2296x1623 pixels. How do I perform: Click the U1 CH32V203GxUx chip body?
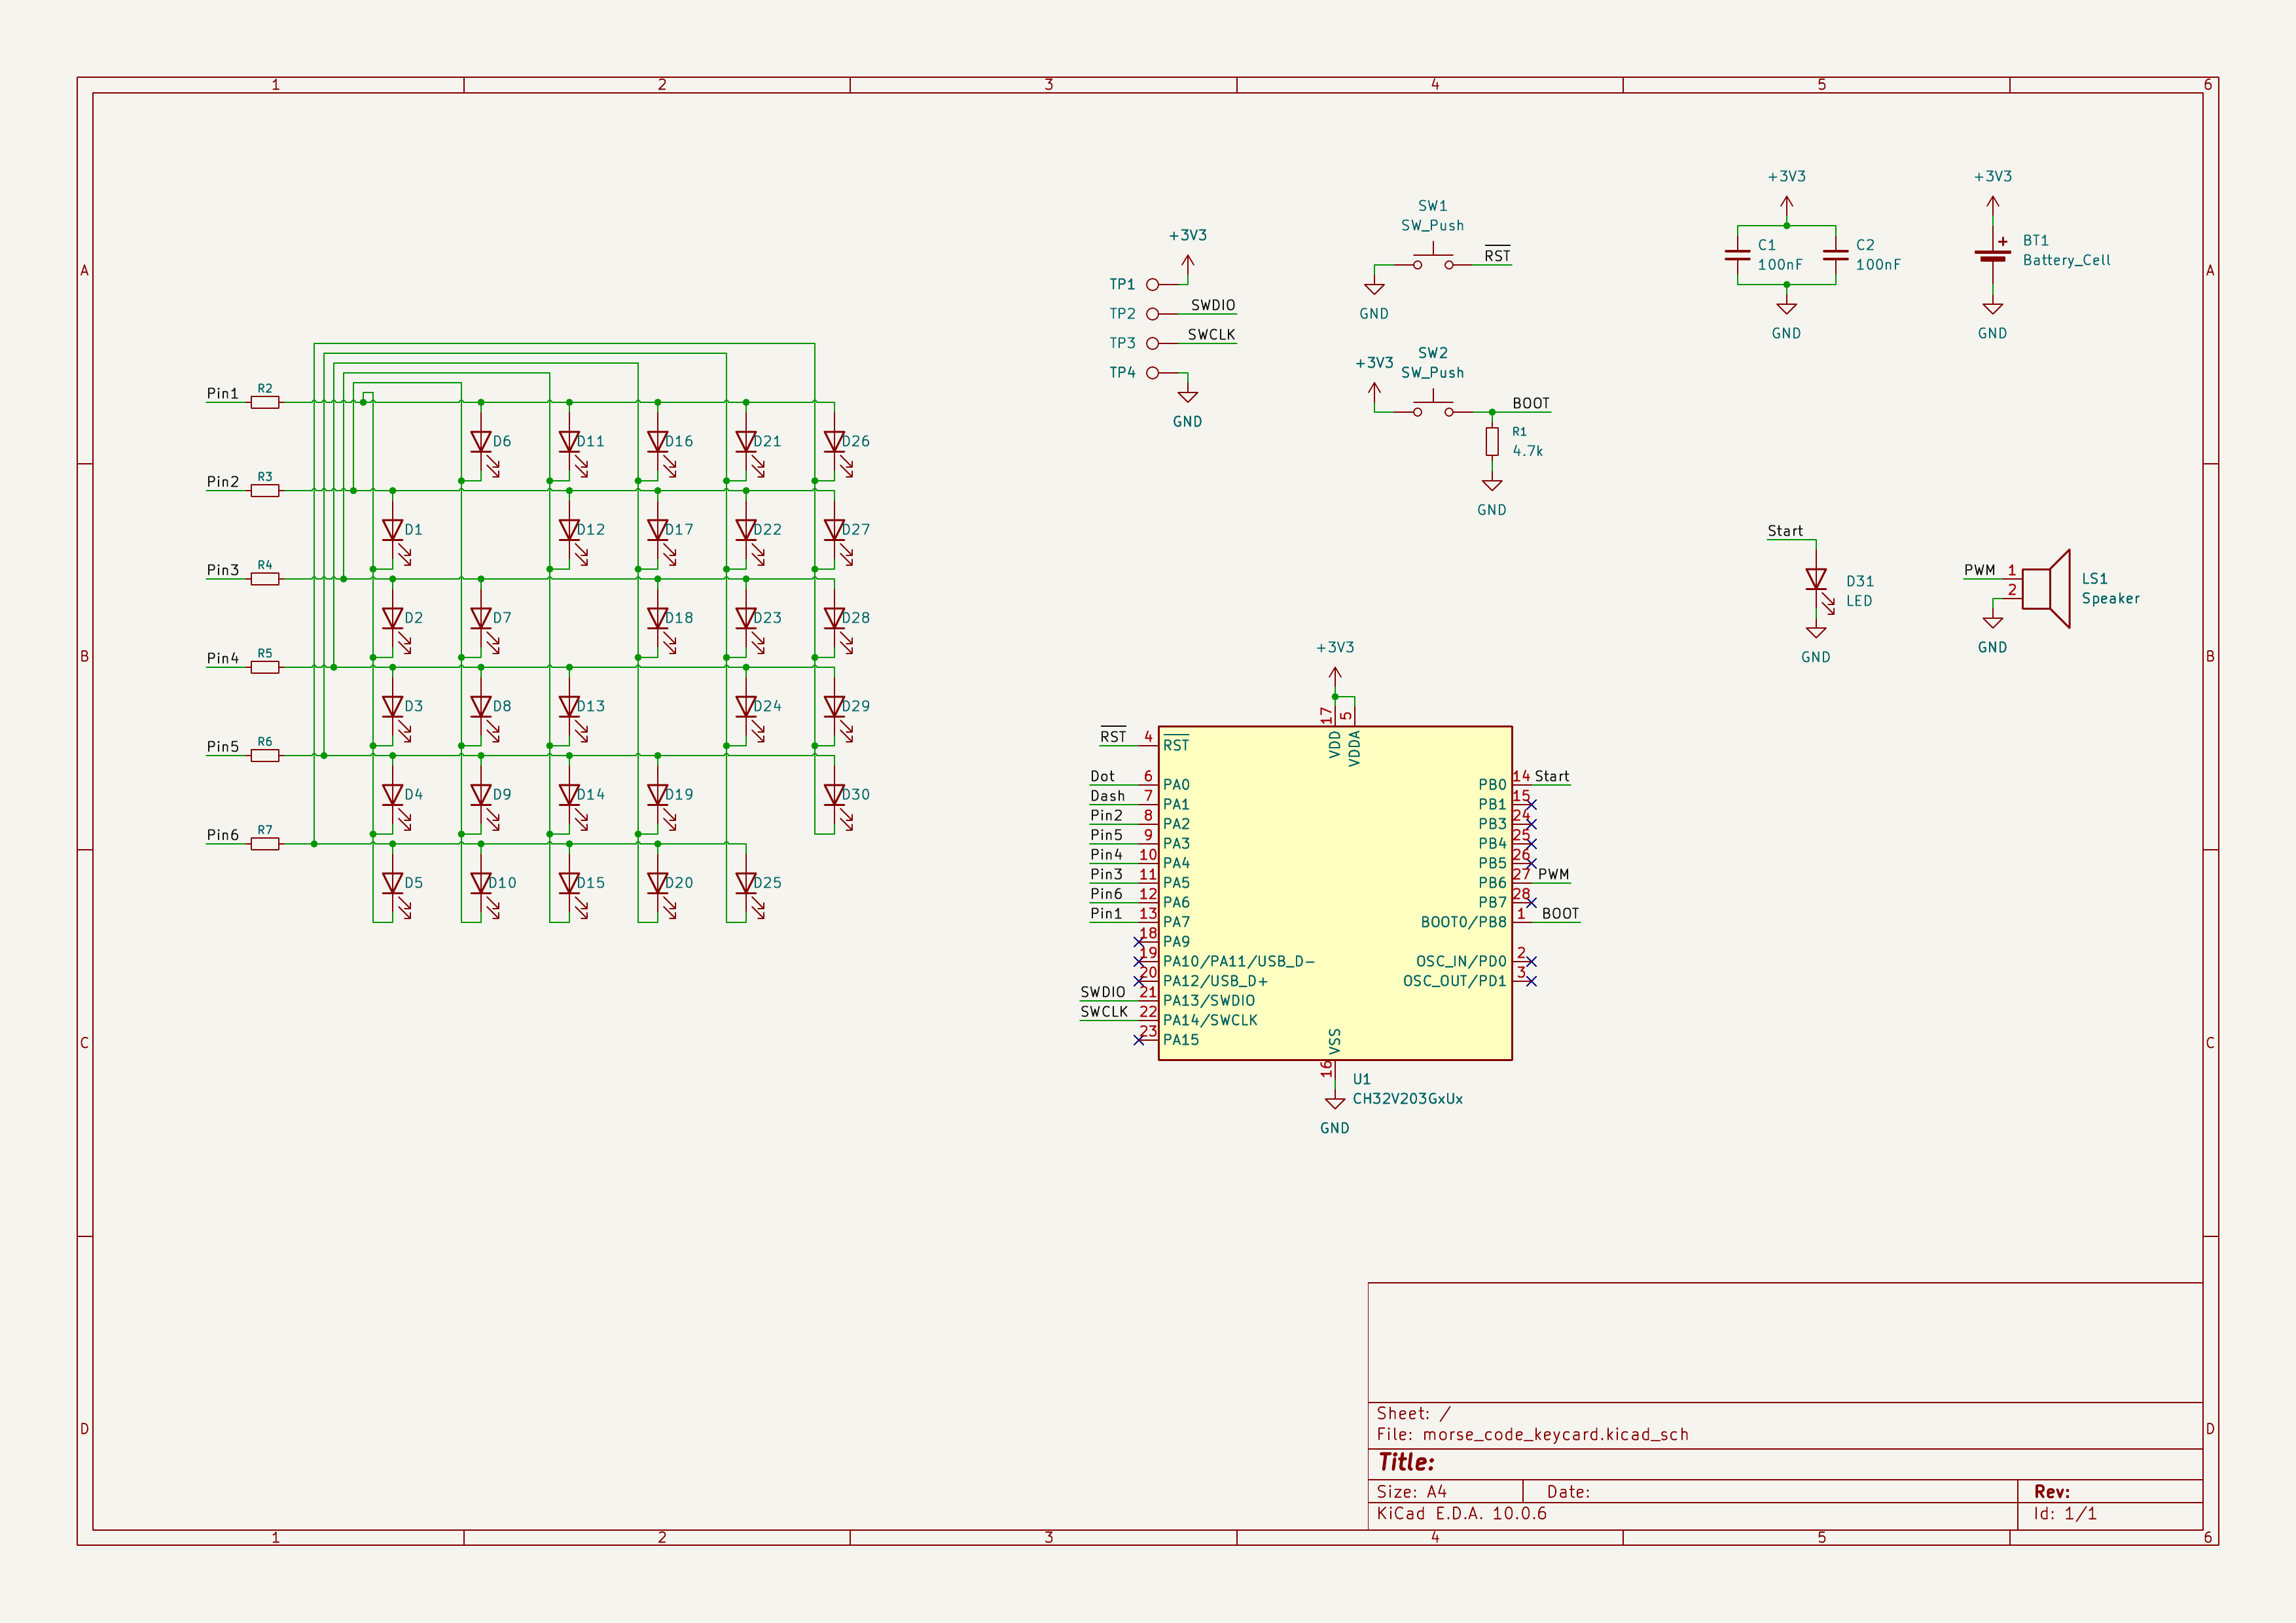(x=1335, y=892)
